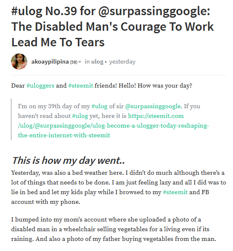The width and height of the screenshot is (233, 251).
Task: Click the 'This is how my day went..' heading
Action: (x=69, y=160)
